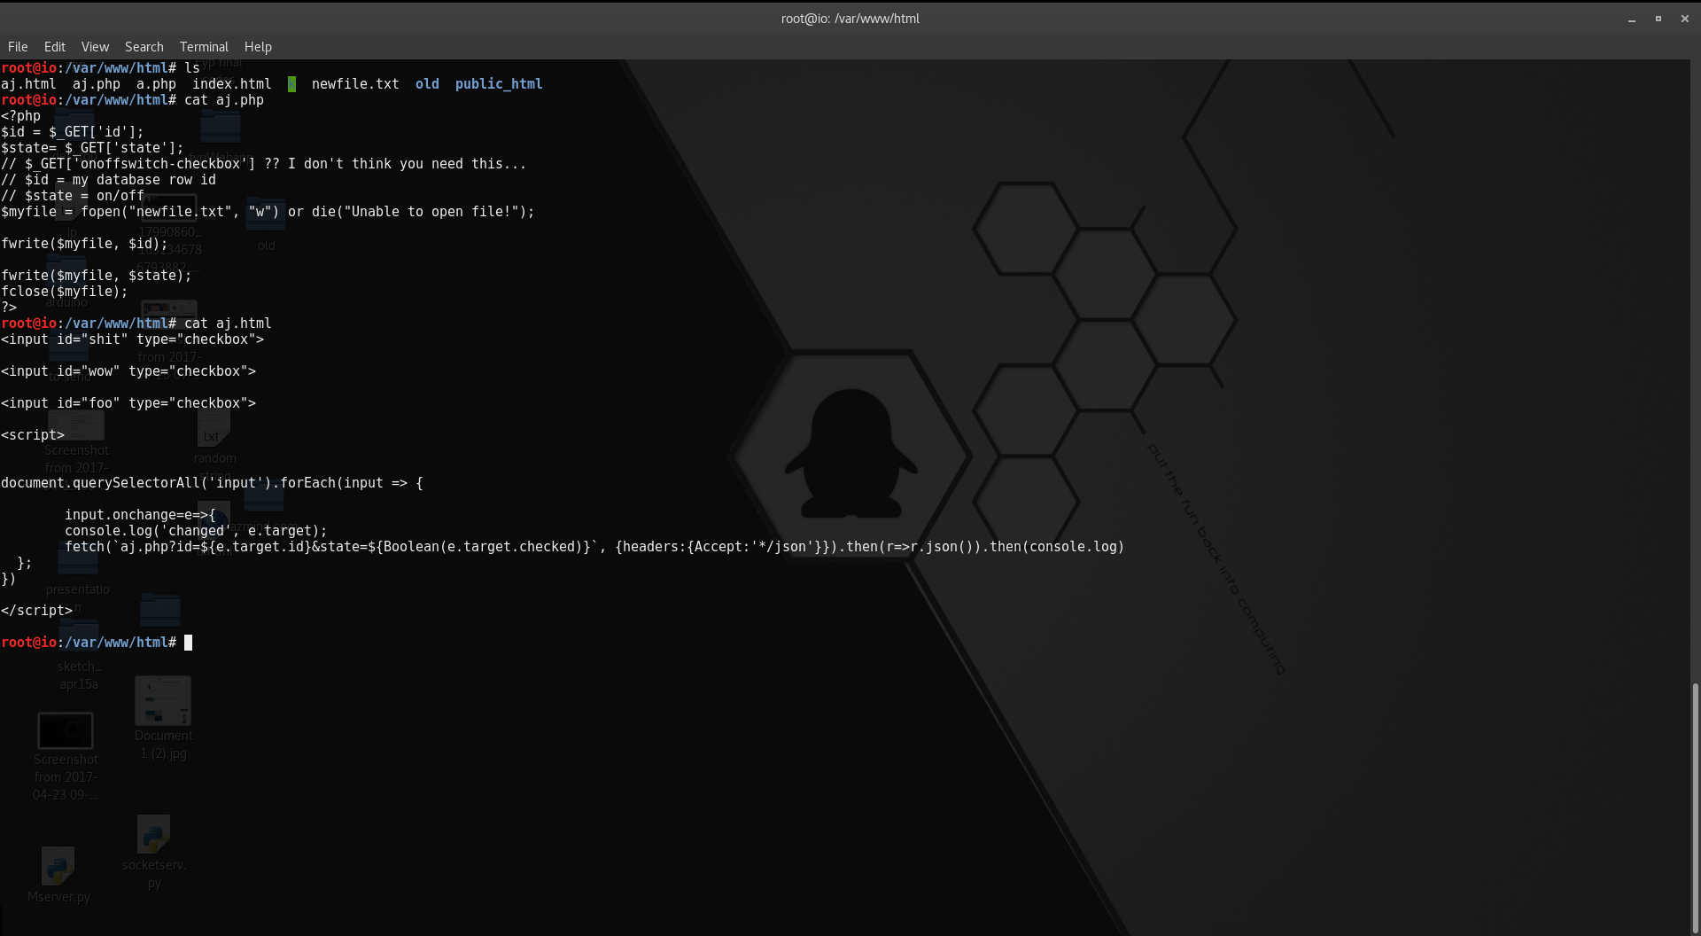
Task: Click the '<?php' opening tag line
Action: [21, 116]
